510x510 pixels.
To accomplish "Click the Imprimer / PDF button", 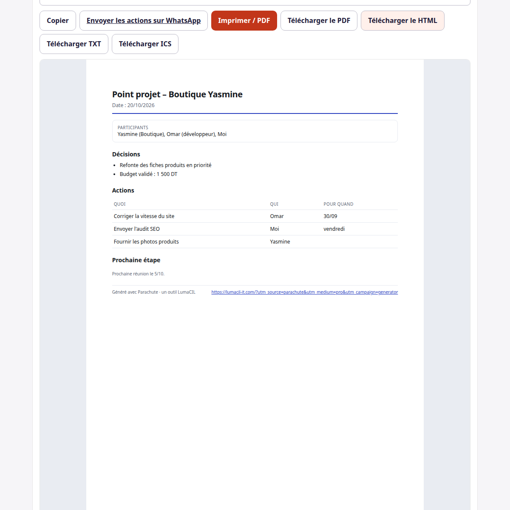I will 244,20.
